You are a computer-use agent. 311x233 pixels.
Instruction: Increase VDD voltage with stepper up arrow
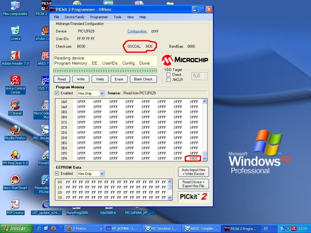[x=205, y=74]
